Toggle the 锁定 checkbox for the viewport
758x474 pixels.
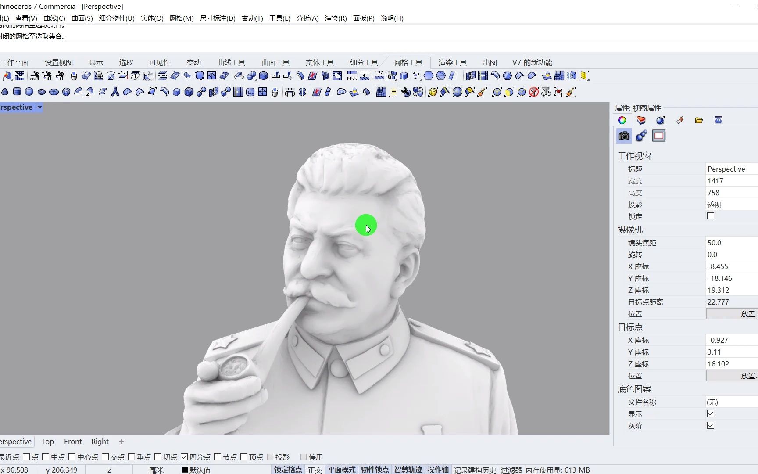(711, 216)
